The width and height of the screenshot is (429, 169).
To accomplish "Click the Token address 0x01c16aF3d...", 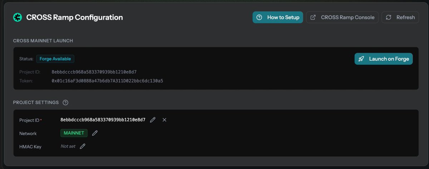I will pyautogui.click(x=107, y=81).
